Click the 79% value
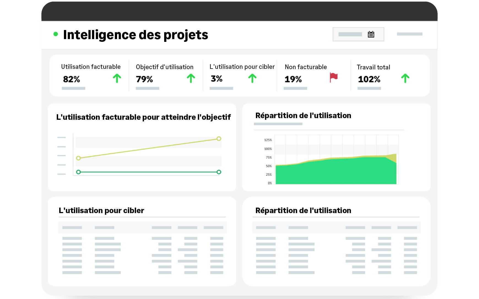 tap(144, 79)
